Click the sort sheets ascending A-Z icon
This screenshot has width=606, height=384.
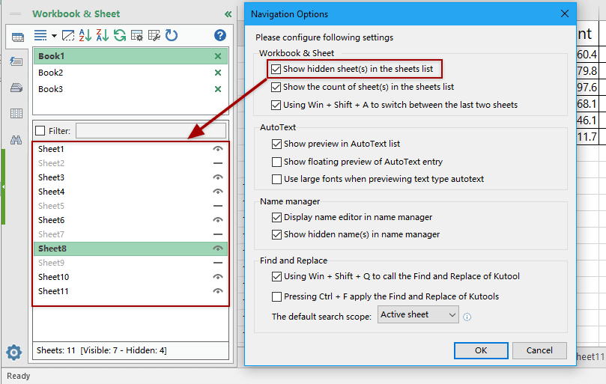[x=85, y=35]
